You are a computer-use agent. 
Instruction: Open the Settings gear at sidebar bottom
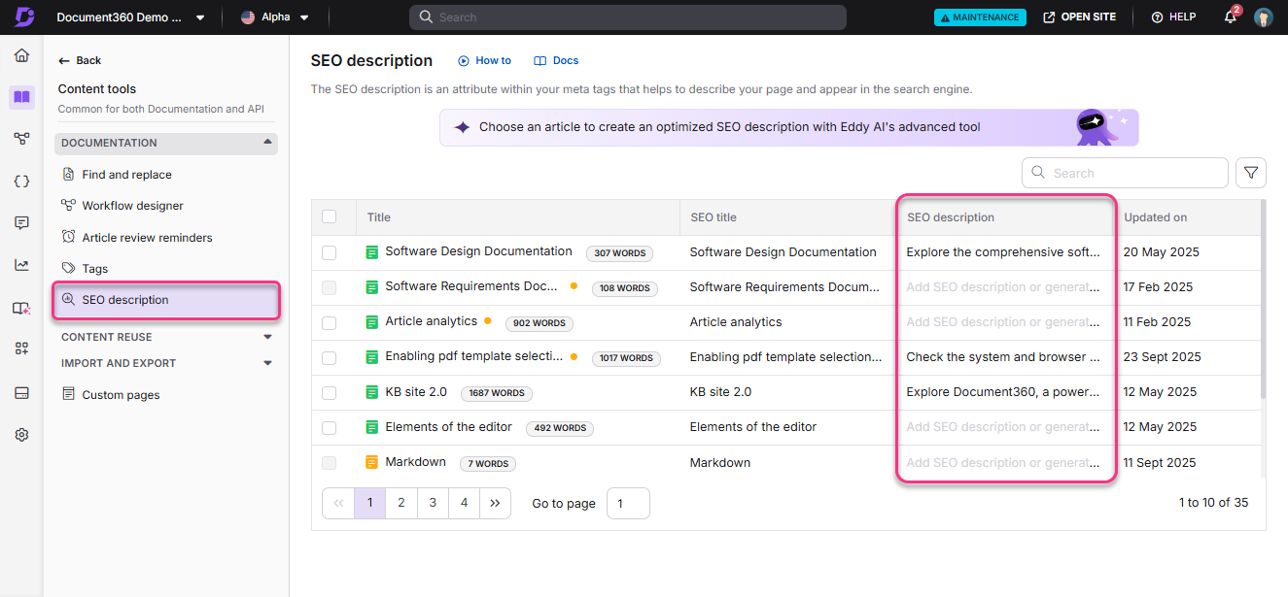tap(21, 434)
